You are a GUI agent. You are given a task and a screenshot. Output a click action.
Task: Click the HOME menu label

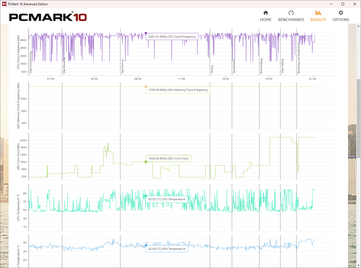coord(266,20)
